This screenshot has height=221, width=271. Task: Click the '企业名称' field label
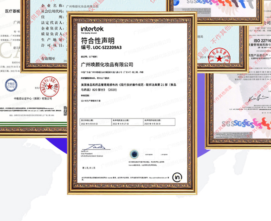pyautogui.click(x=52, y=6)
